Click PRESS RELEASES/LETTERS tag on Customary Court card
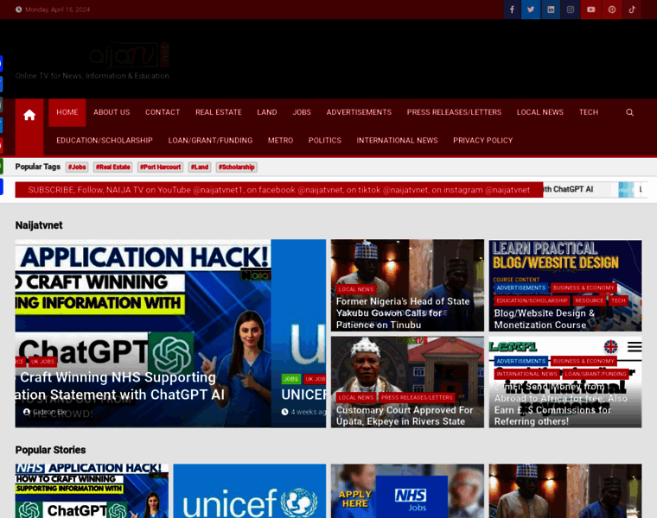657x518 pixels. [417, 397]
